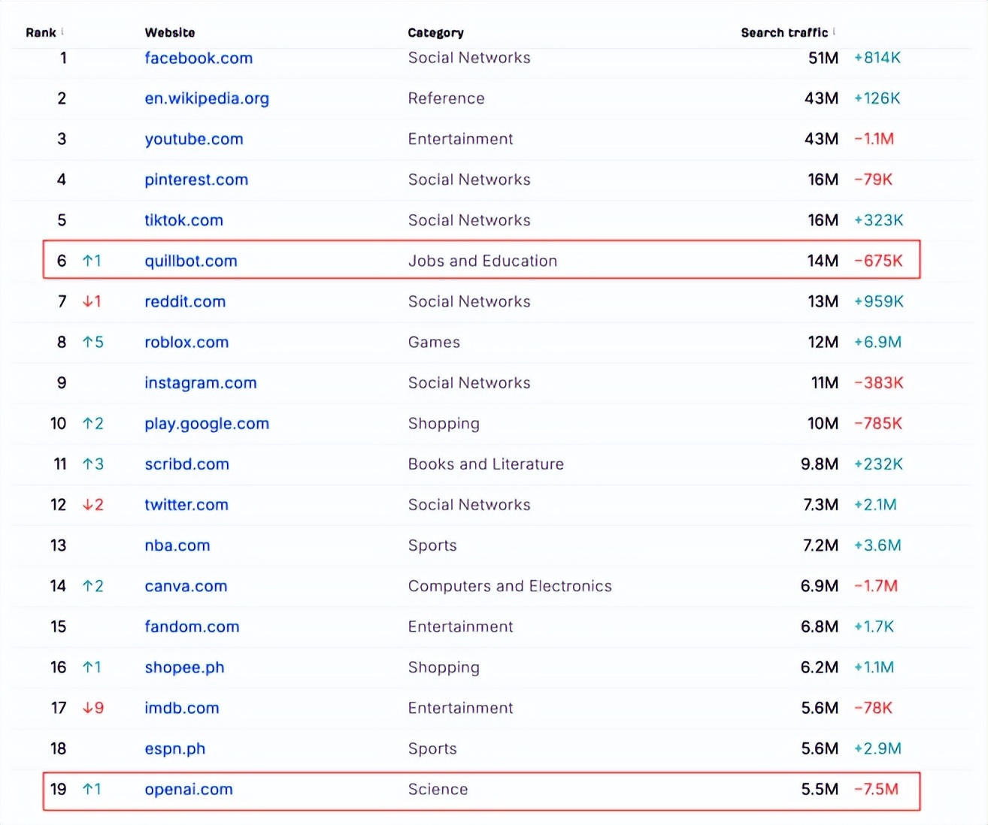The width and height of the screenshot is (988, 825).
Task: Visit the youtube.com website link
Action: (194, 139)
